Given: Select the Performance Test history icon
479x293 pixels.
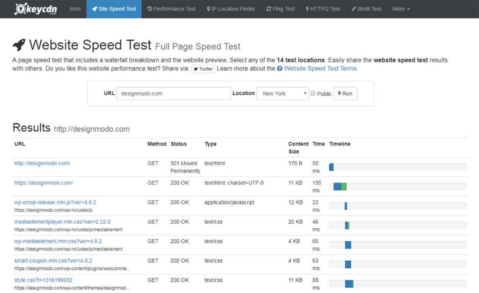Looking at the screenshot, I should [151, 8].
